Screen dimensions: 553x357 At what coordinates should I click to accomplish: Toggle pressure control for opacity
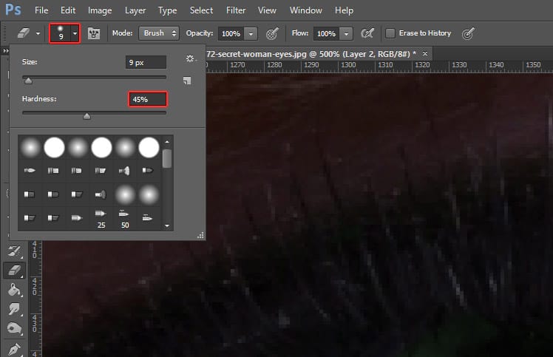(x=272, y=33)
